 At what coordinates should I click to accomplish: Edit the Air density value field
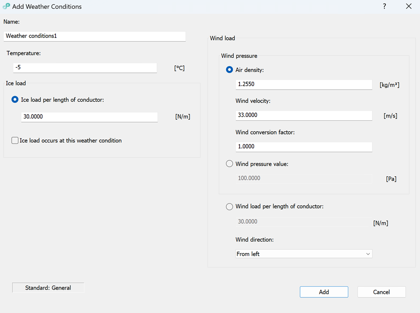click(304, 84)
